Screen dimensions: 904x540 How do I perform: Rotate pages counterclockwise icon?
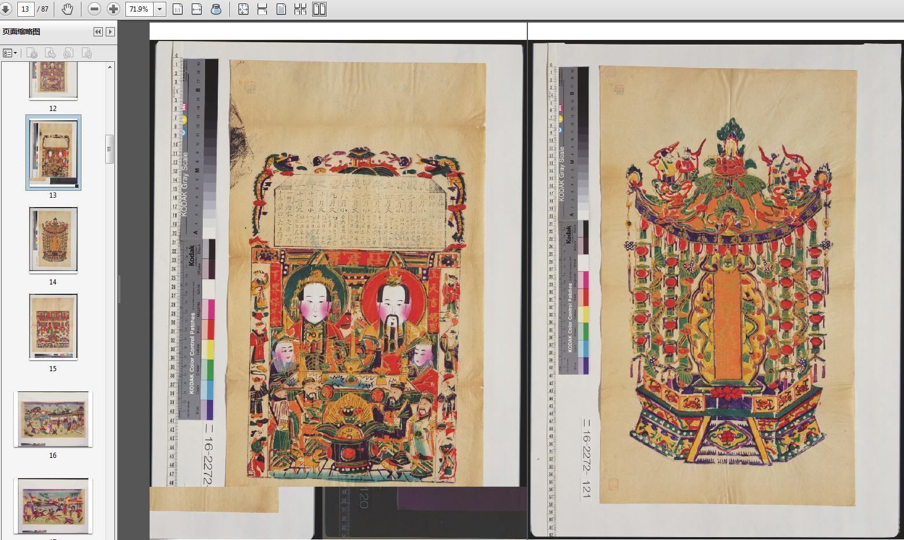click(69, 53)
